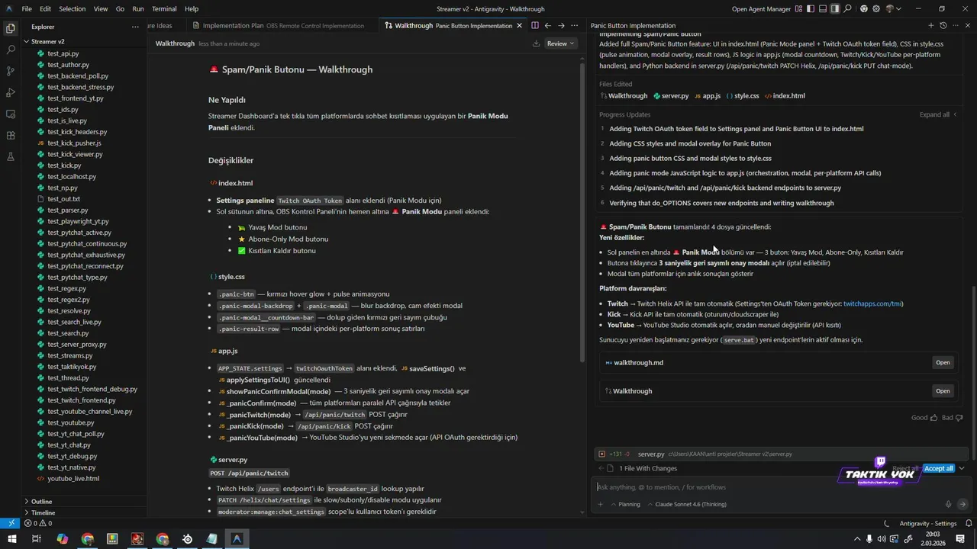Open the index.html edited file chip

(785, 95)
